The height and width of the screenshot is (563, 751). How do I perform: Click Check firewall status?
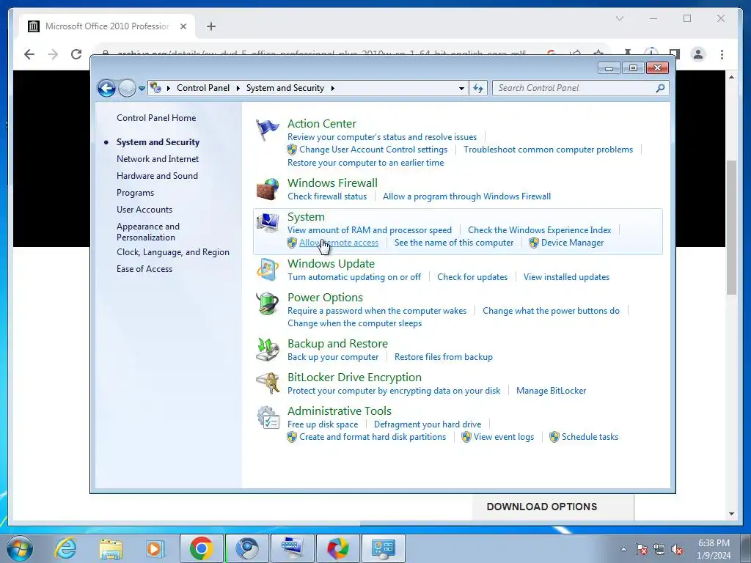(x=327, y=196)
